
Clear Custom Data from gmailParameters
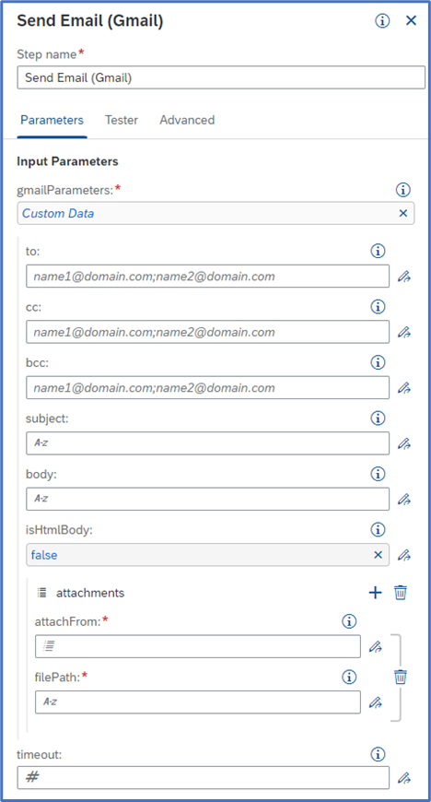click(x=402, y=213)
